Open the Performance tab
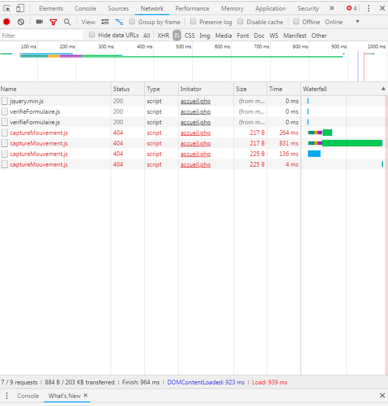The image size is (388, 406). point(192,9)
